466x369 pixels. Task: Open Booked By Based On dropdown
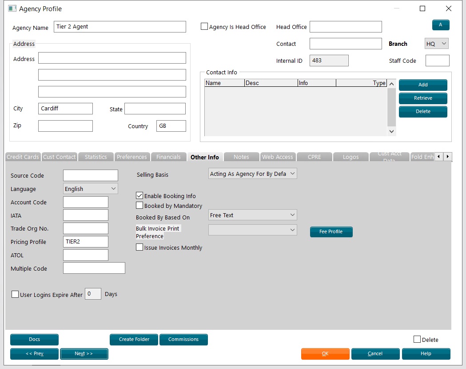(253, 215)
